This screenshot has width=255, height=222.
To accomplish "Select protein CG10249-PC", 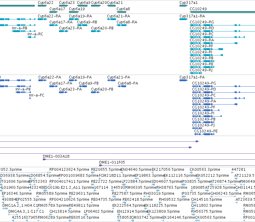I will point(218,98).
